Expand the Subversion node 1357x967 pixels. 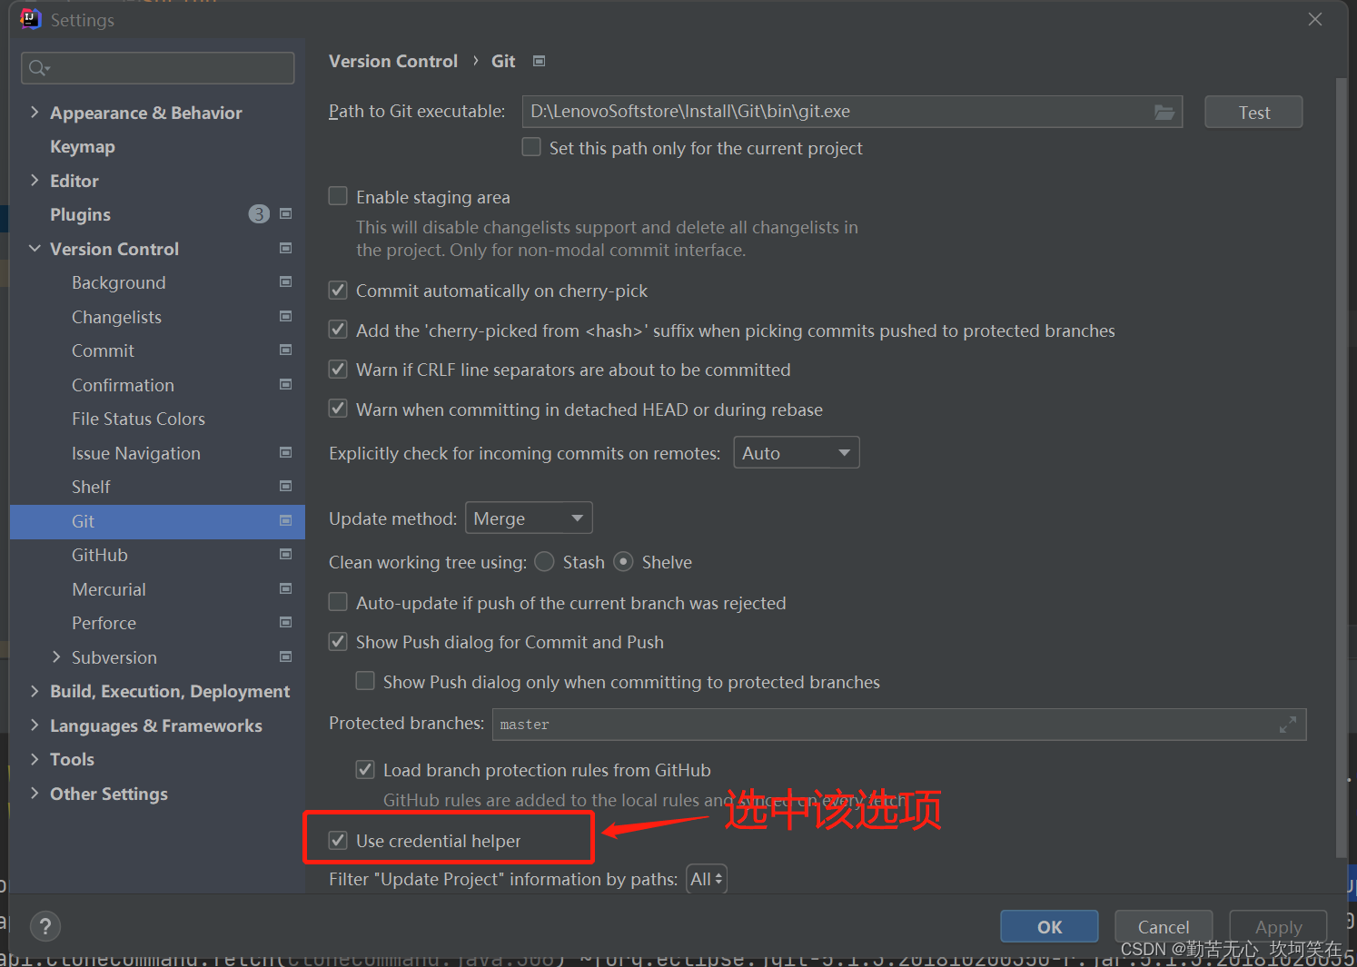click(56, 656)
